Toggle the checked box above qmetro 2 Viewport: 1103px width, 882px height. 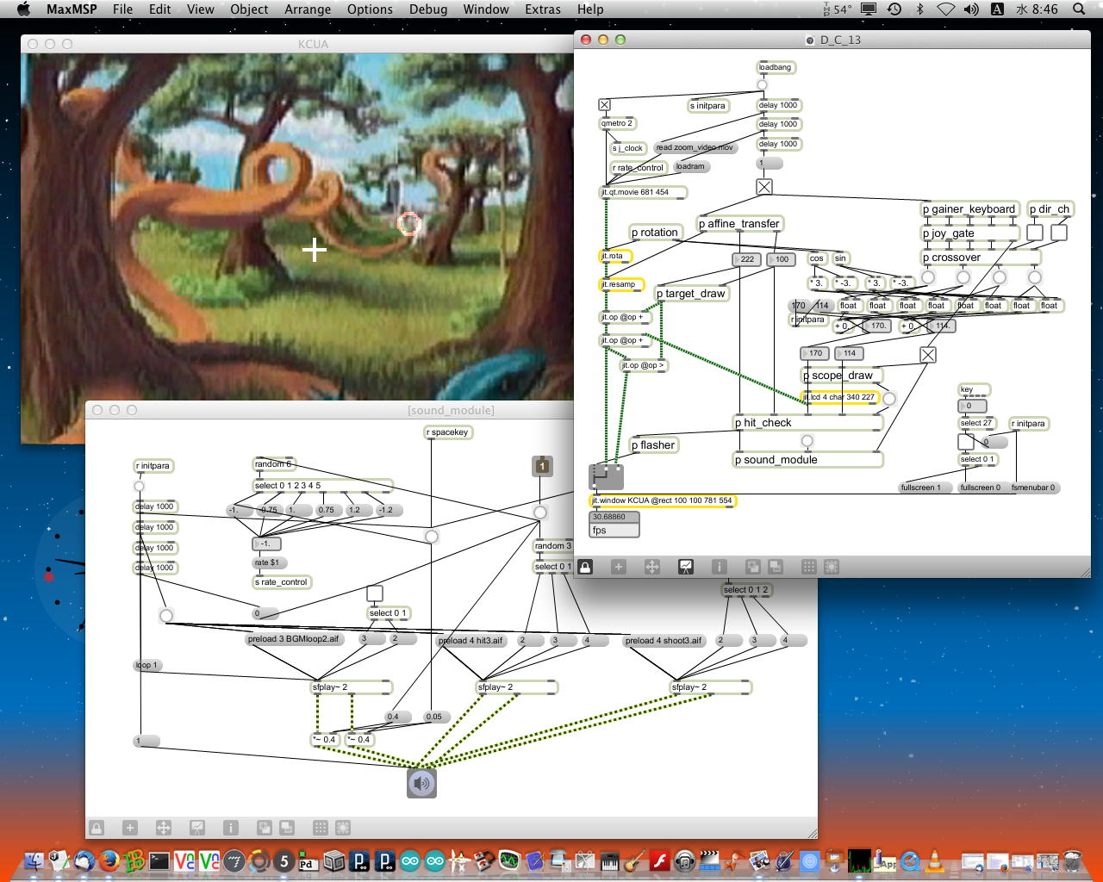(x=605, y=105)
